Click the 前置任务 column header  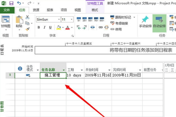click(x=153, y=68)
